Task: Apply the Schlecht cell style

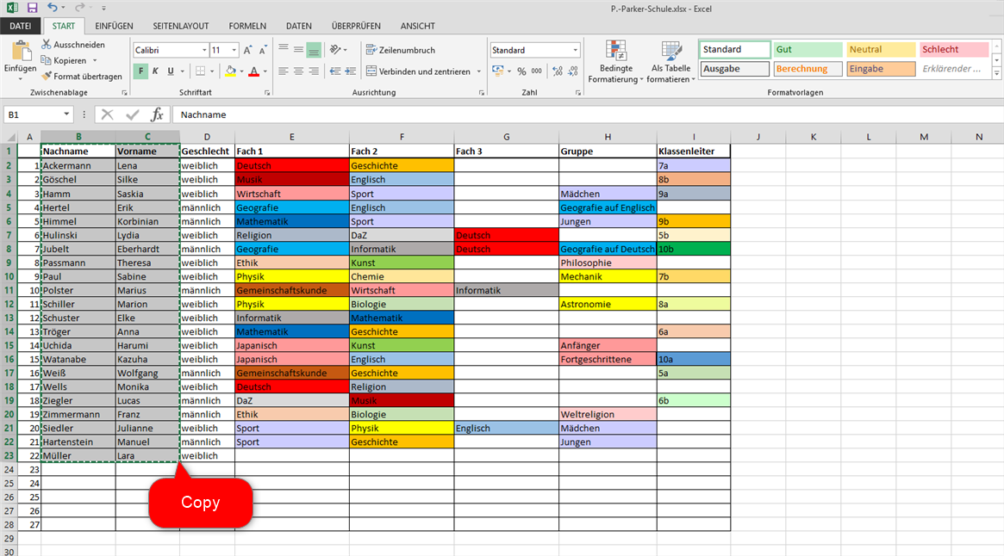Action: click(953, 50)
